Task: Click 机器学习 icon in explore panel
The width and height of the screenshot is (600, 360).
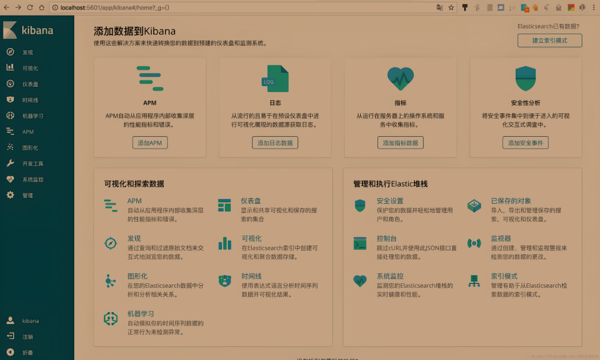Action: pos(110,319)
